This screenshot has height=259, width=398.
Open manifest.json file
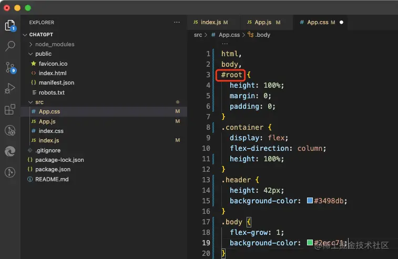pyautogui.click(x=56, y=82)
